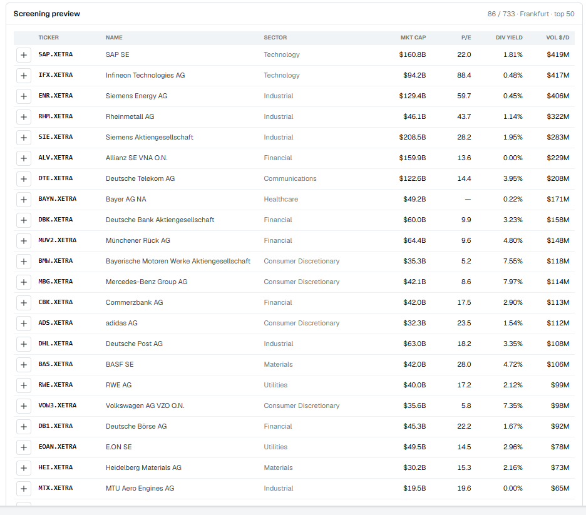This screenshot has width=586, height=515.
Task: Select the Infineon Technologies AG name cell
Action: [x=145, y=75]
